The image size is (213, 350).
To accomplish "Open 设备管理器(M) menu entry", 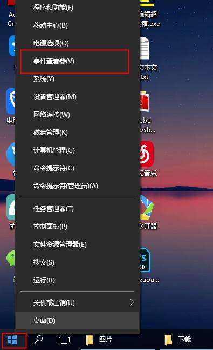I will pos(77,97).
